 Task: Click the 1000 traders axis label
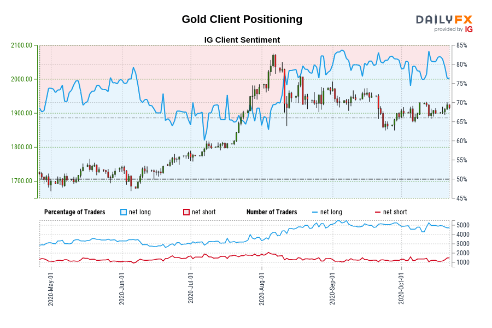pos(463,262)
